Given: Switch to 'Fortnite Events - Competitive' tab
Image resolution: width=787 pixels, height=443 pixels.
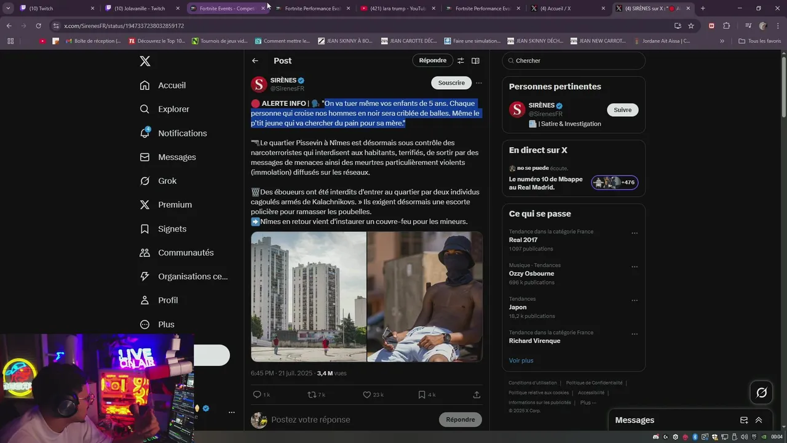Looking at the screenshot, I should click(x=227, y=9).
